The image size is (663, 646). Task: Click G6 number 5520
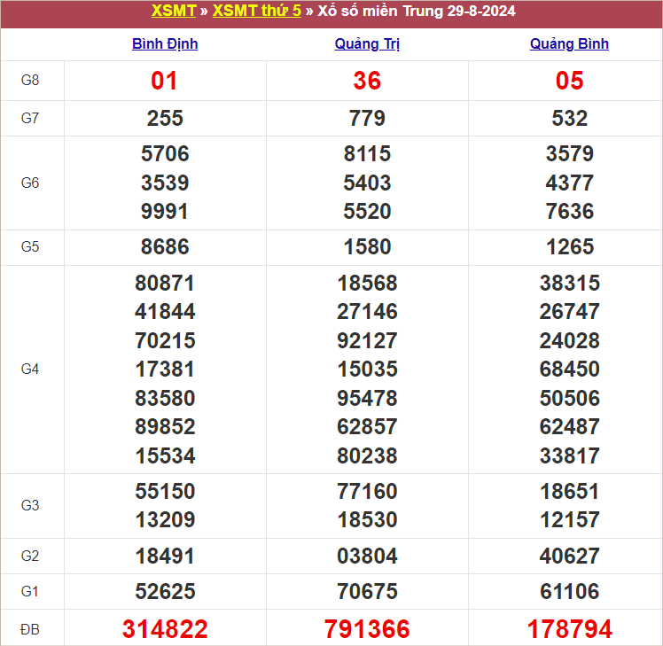pyautogui.click(x=367, y=212)
